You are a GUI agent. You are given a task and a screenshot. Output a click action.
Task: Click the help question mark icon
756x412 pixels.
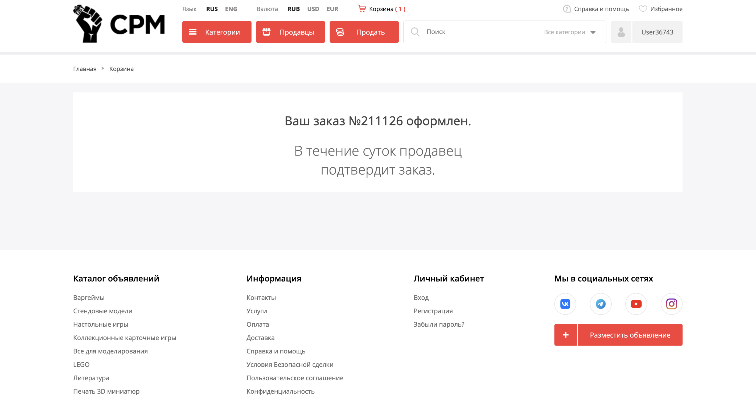click(x=566, y=9)
